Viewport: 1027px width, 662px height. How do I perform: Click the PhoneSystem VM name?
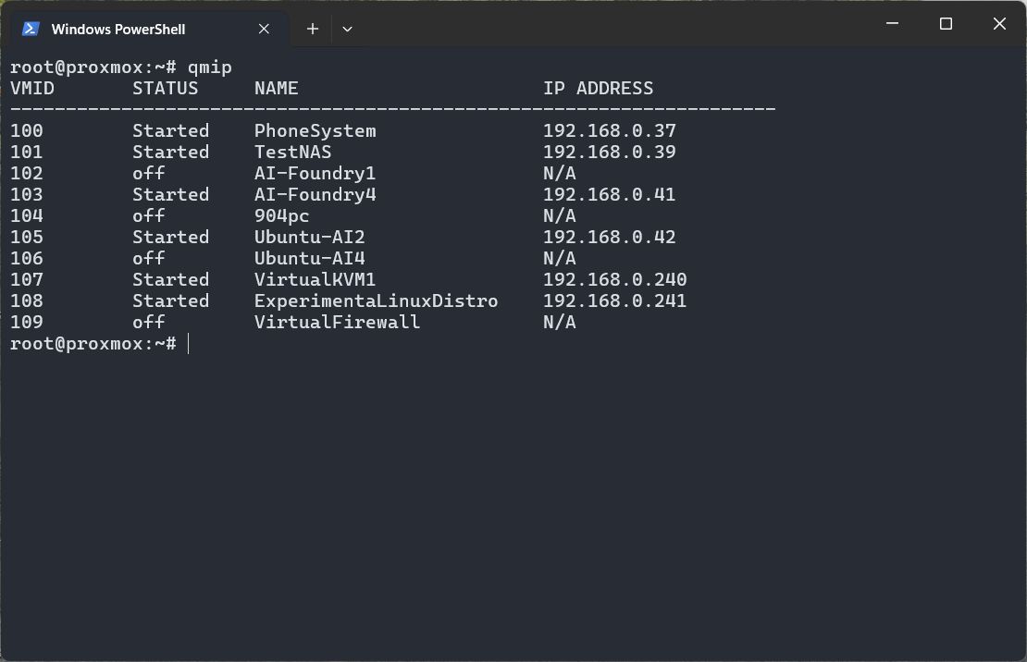316,131
